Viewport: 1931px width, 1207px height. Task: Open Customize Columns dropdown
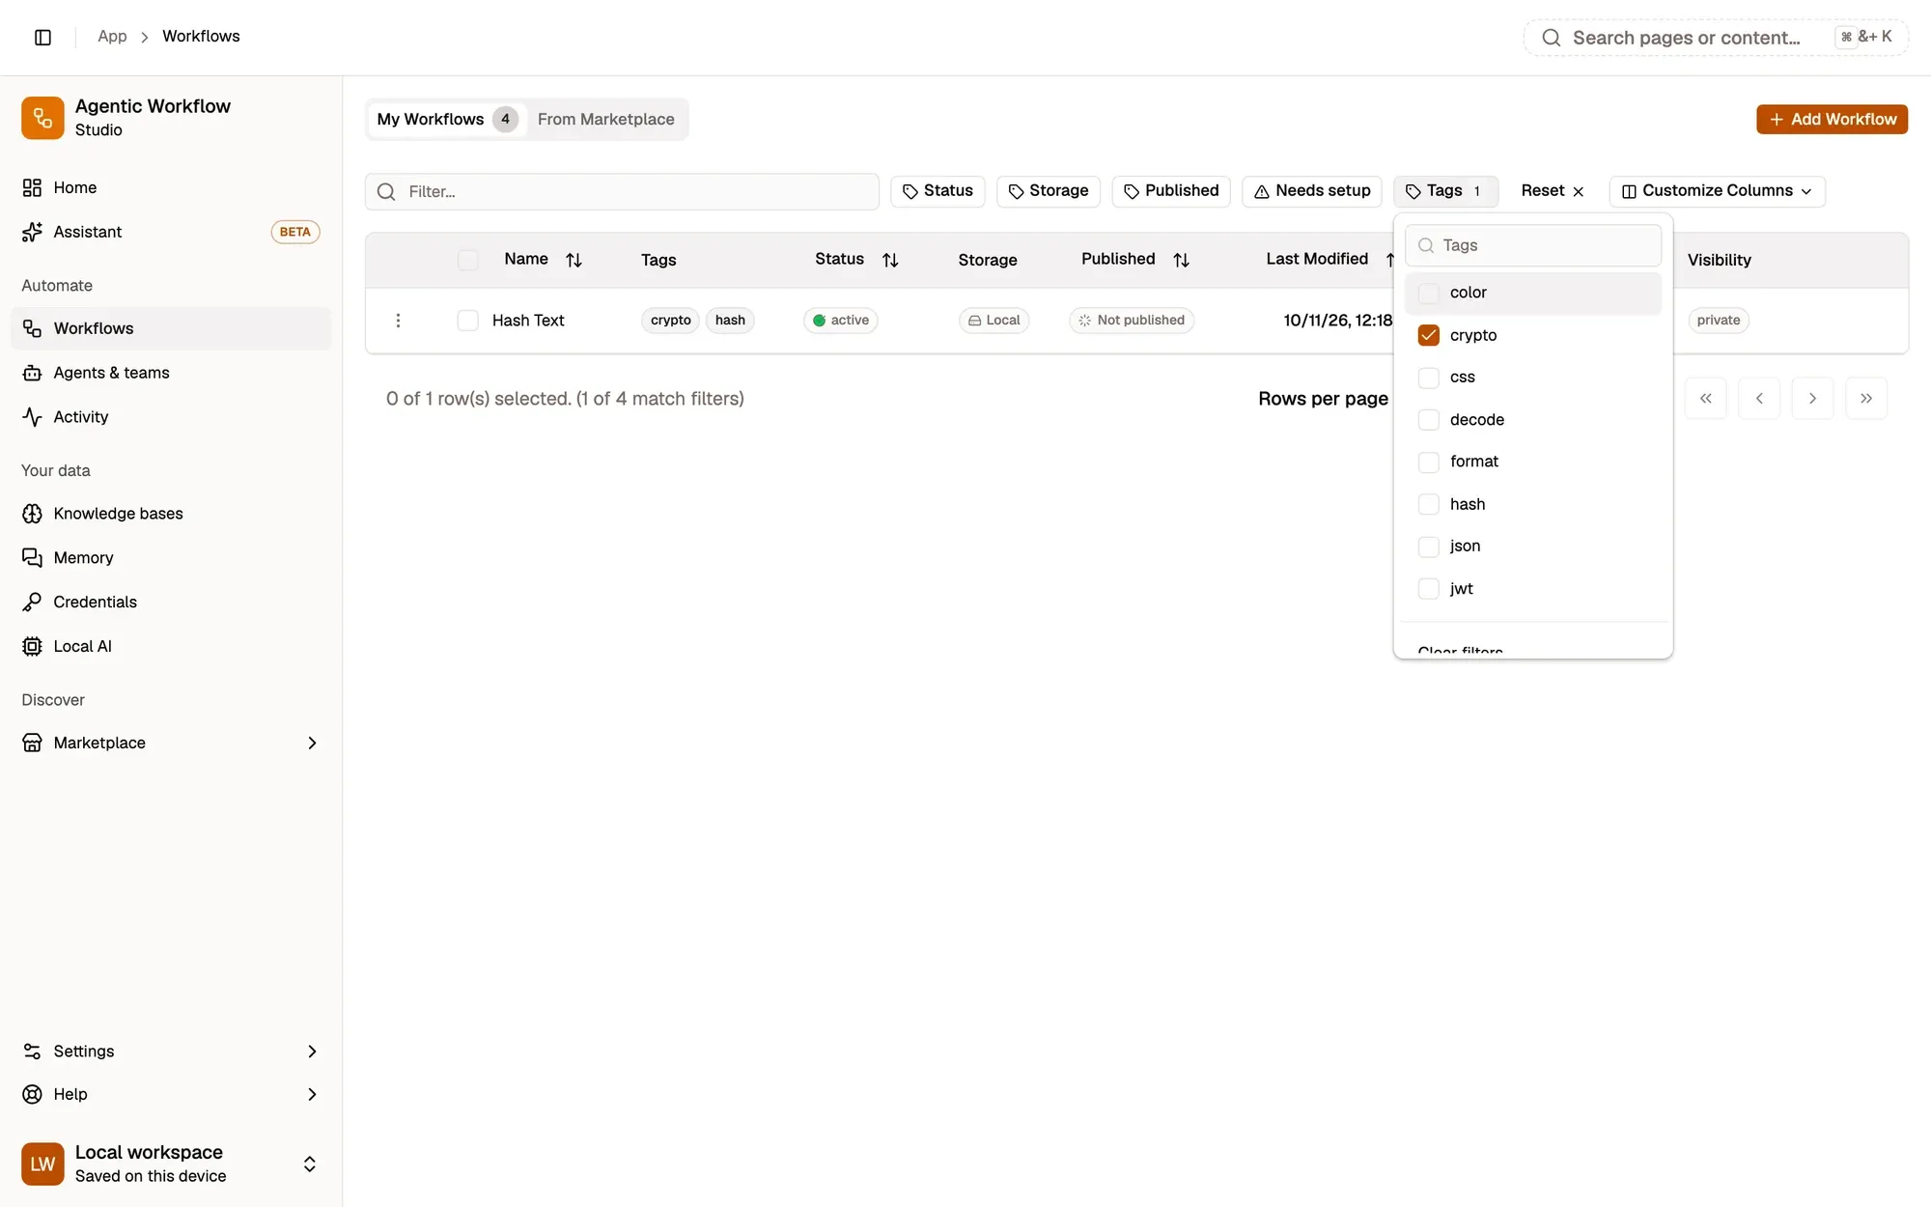coord(1717,191)
